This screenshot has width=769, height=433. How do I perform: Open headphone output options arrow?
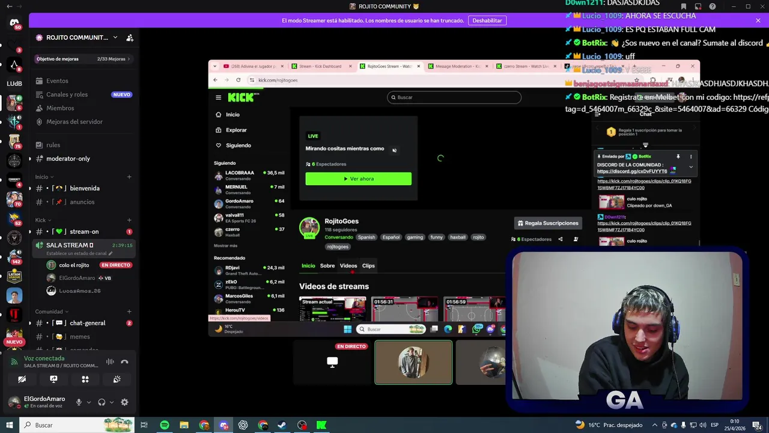[112, 402]
